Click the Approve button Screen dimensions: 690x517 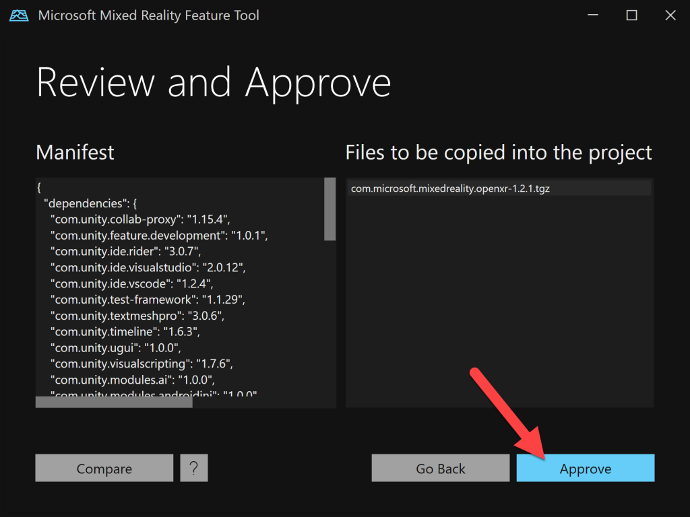586,469
